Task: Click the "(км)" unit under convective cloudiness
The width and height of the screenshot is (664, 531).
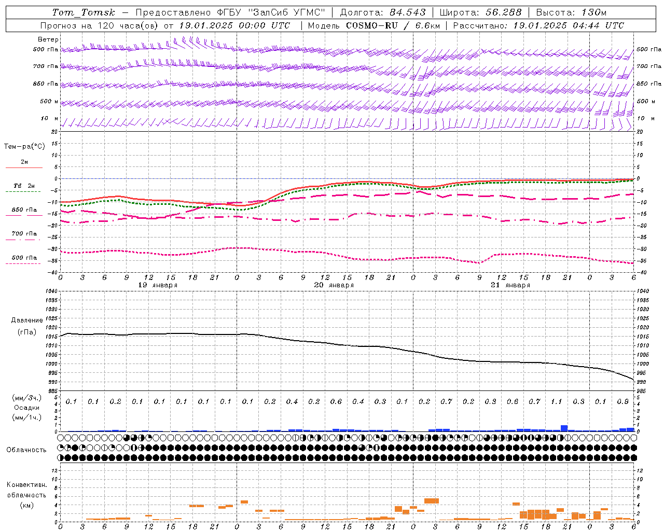Action: [x=27, y=505]
